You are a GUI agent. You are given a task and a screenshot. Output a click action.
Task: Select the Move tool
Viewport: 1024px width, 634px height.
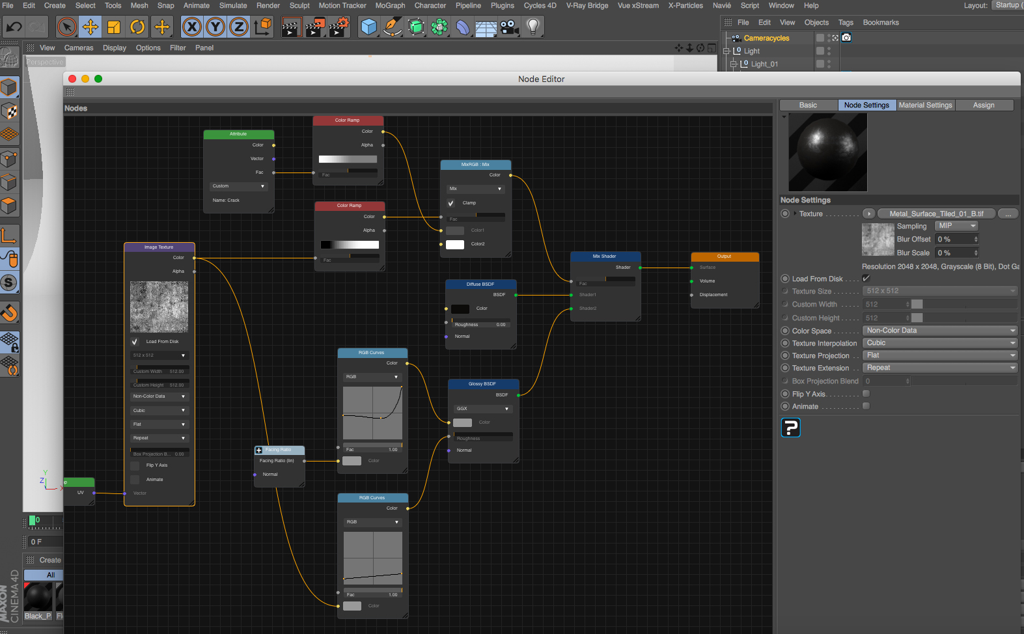[x=90, y=27]
